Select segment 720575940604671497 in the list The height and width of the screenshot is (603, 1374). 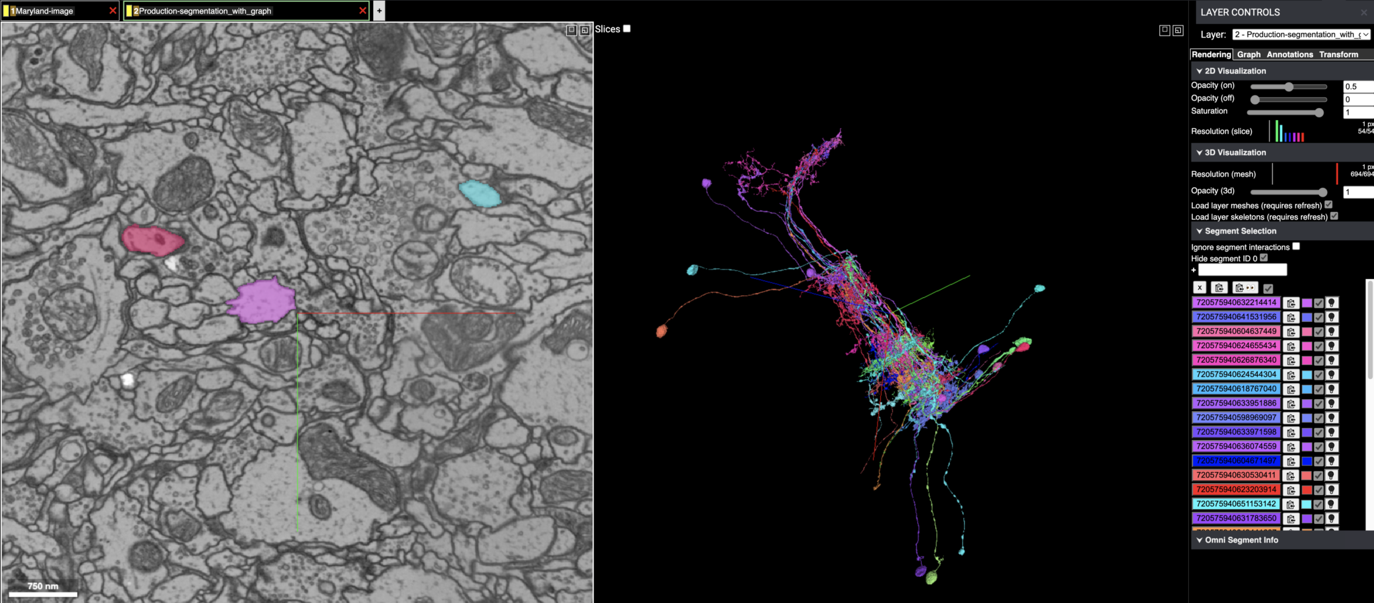(x=1236, y=461)
